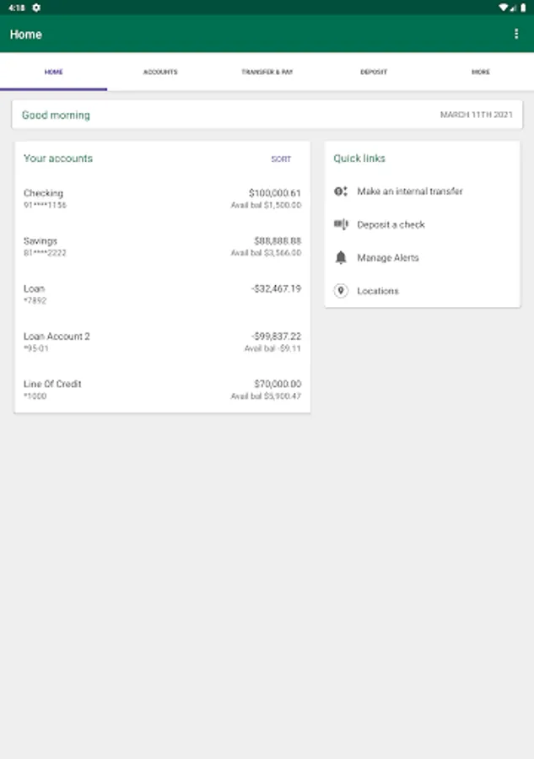Open the Line Of Credit account
Screen dimensions: 534x759
click(162, 390)
